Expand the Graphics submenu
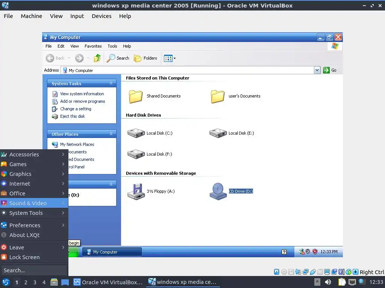 point(34,174)
